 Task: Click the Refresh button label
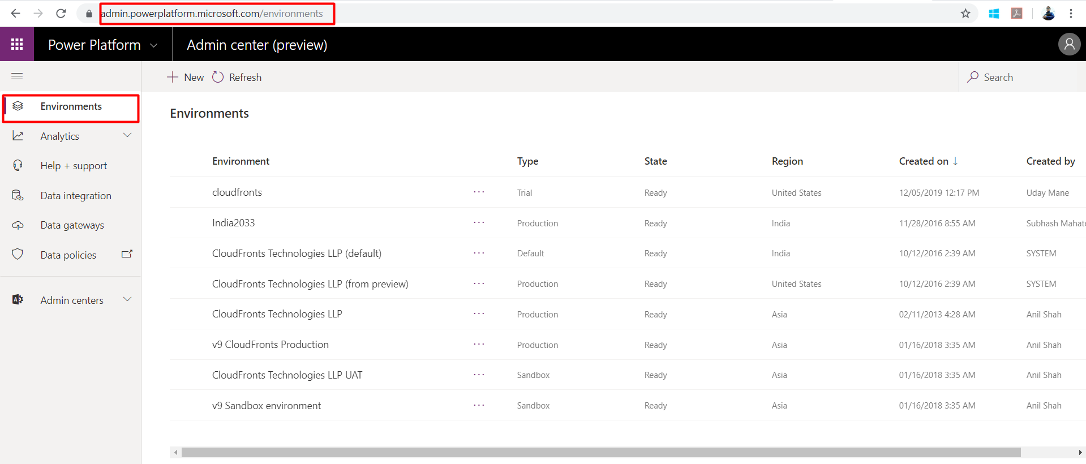(245, 78)
